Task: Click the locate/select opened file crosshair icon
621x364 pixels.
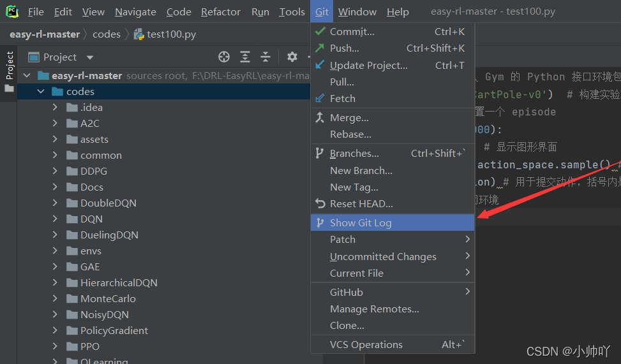Action: pyautogui.click(x=224, y=57)
